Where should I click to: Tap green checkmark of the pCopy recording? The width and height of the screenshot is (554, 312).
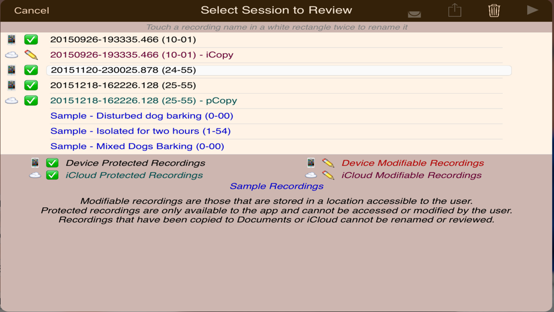coord(31,100)
